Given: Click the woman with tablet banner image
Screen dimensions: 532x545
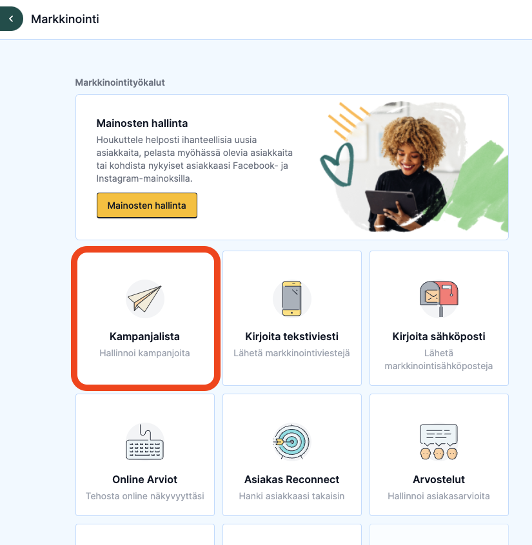Looking at the screenshot, I should 414,167.
